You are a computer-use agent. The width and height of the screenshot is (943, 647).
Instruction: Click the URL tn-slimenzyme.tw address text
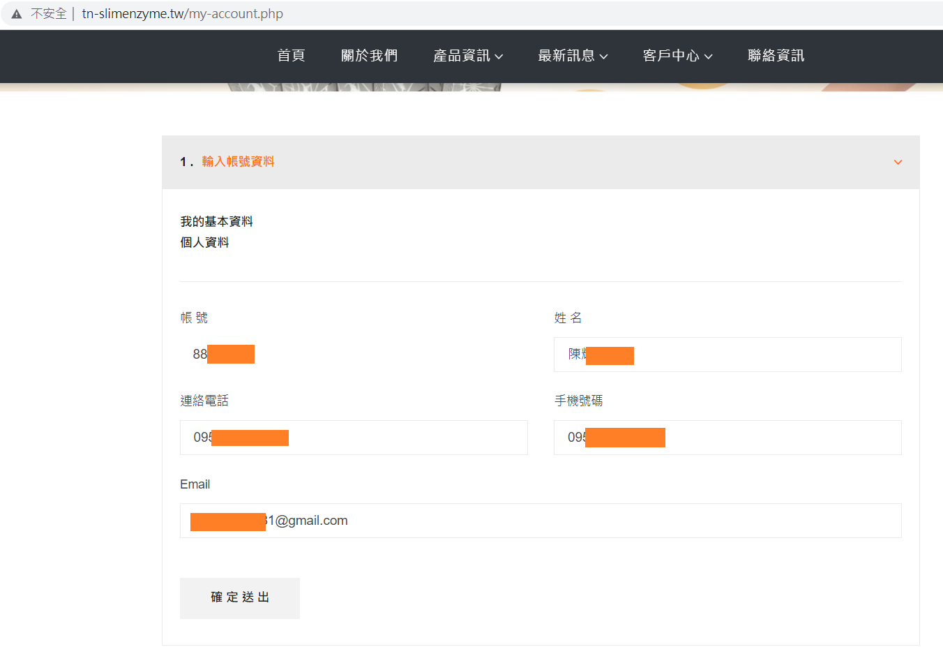pyautogui.click(x=182, y=14)
